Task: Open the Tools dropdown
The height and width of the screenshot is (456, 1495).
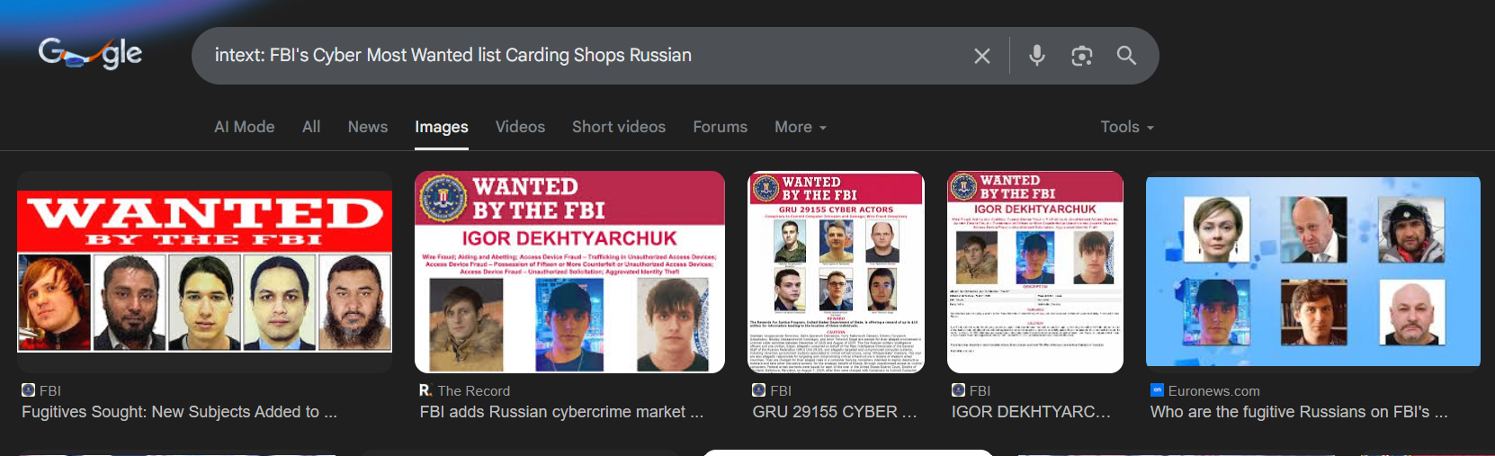Action: (1127, 127)
